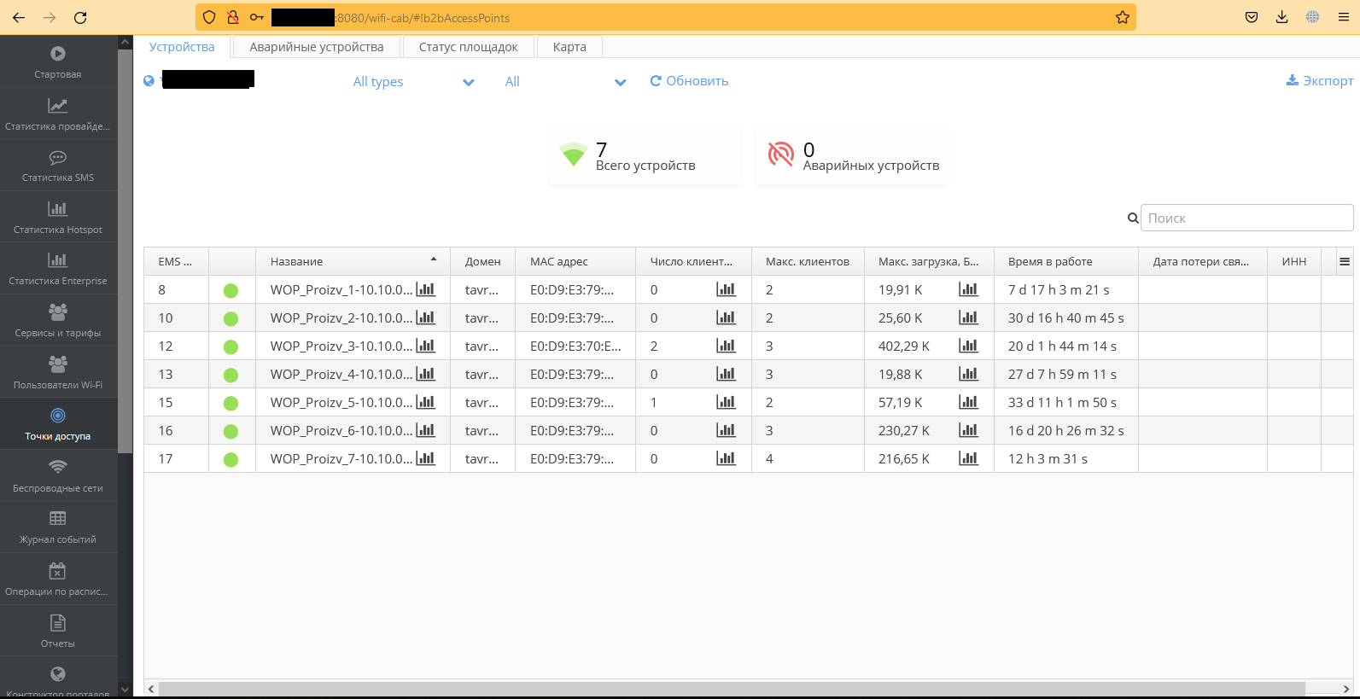Expand the All filter dropdown
This screenshot has width=1360, height=699.
(565, 82)
